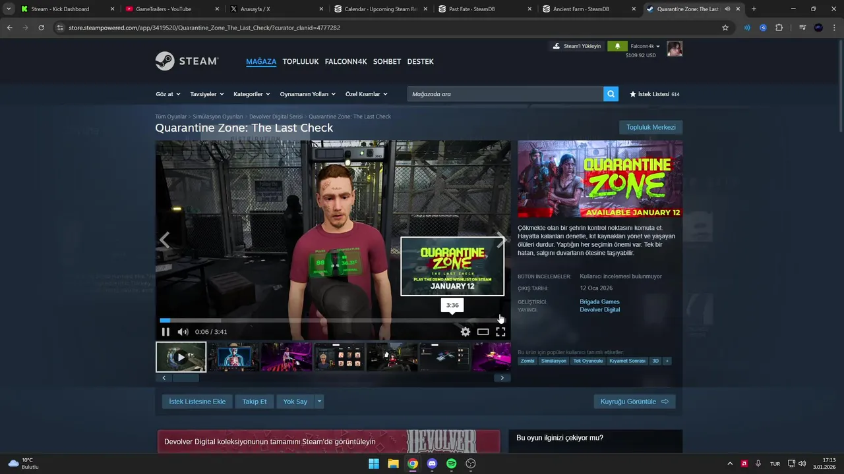Click the search magnifier button
Viewport: 844px width, 474px height.
click(611, 94)
